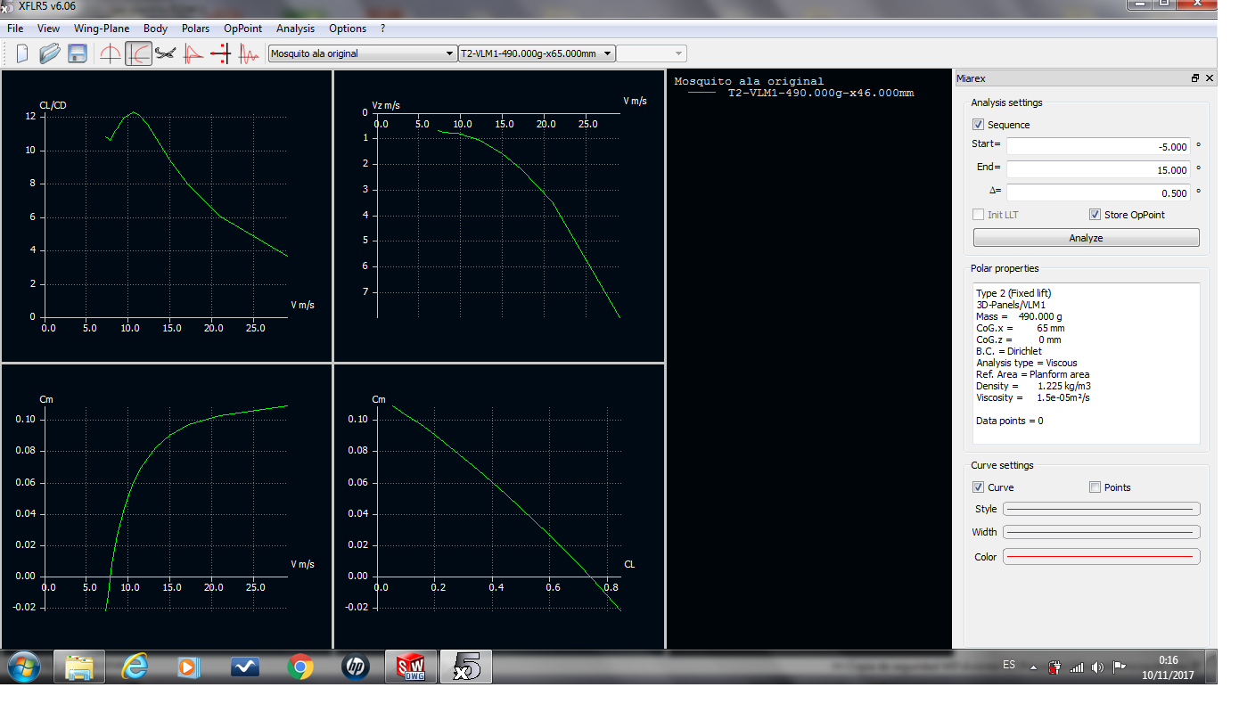Click the Analyze button

1086,238
